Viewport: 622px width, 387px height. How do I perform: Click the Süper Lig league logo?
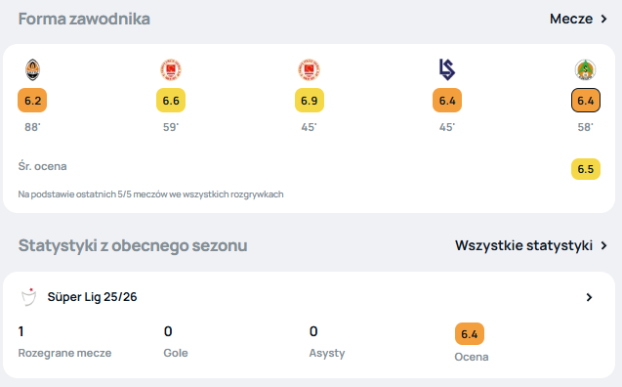coord(29,297)
